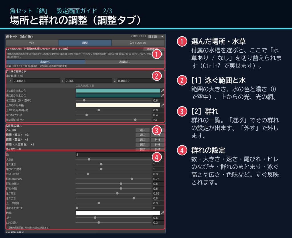Switch to the 作る tab
Viewport: 292px width, 238px height.
(x=32, y=43)
